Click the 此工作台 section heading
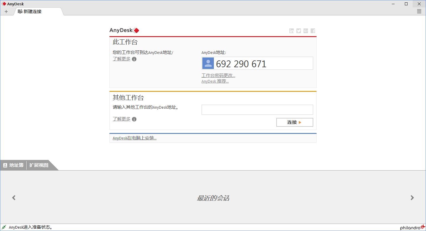 (x=125, y=42)
